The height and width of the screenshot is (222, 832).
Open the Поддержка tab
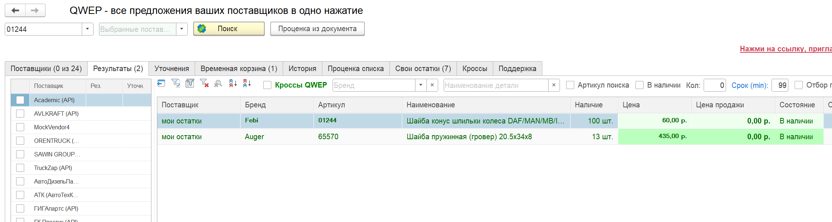pos(517,69)
